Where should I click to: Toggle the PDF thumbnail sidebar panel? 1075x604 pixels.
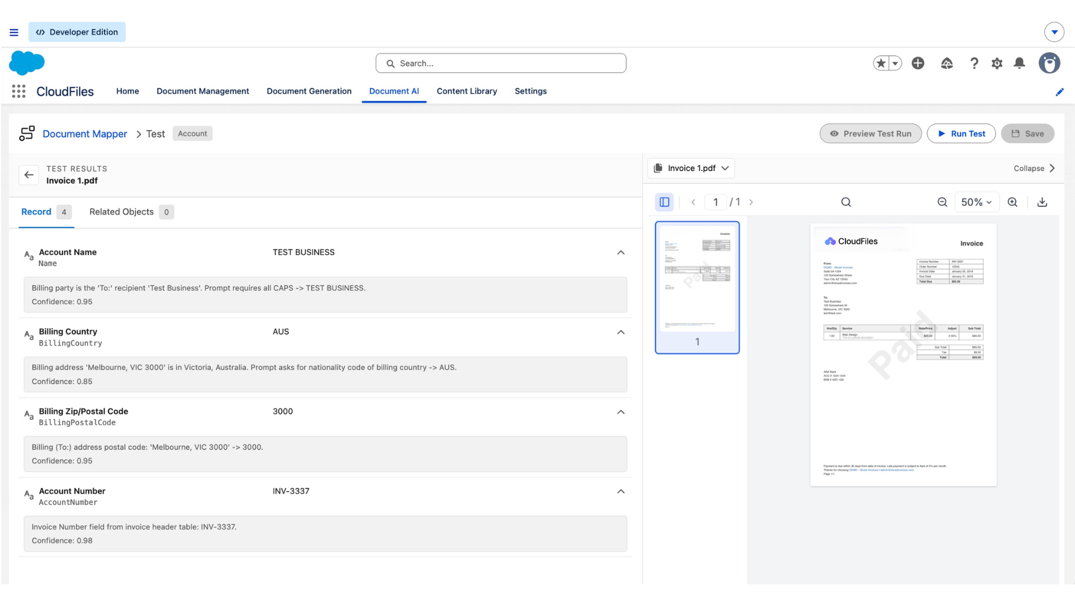(x=665, y=202)
